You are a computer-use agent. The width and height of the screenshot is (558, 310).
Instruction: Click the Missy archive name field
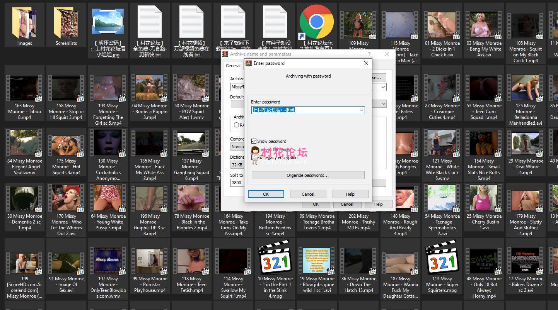(237, 87)
